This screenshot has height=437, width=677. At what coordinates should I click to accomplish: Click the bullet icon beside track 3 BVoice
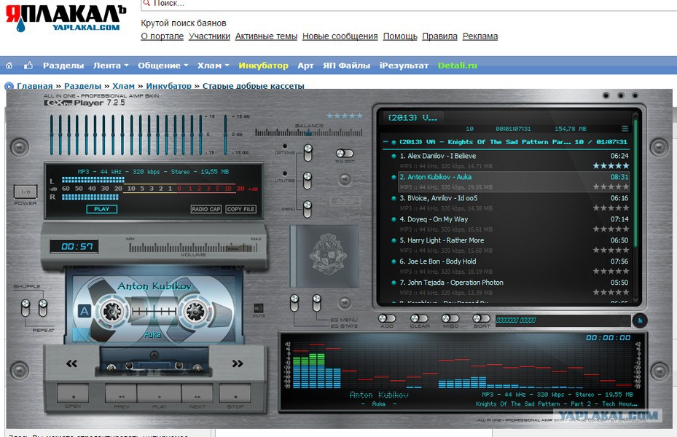(394, 198)
